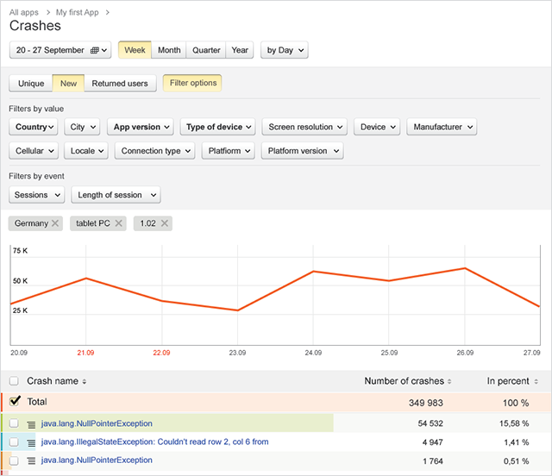The image size is (552, 476).
Task: Select the Returned users tab
Action: 120,84
